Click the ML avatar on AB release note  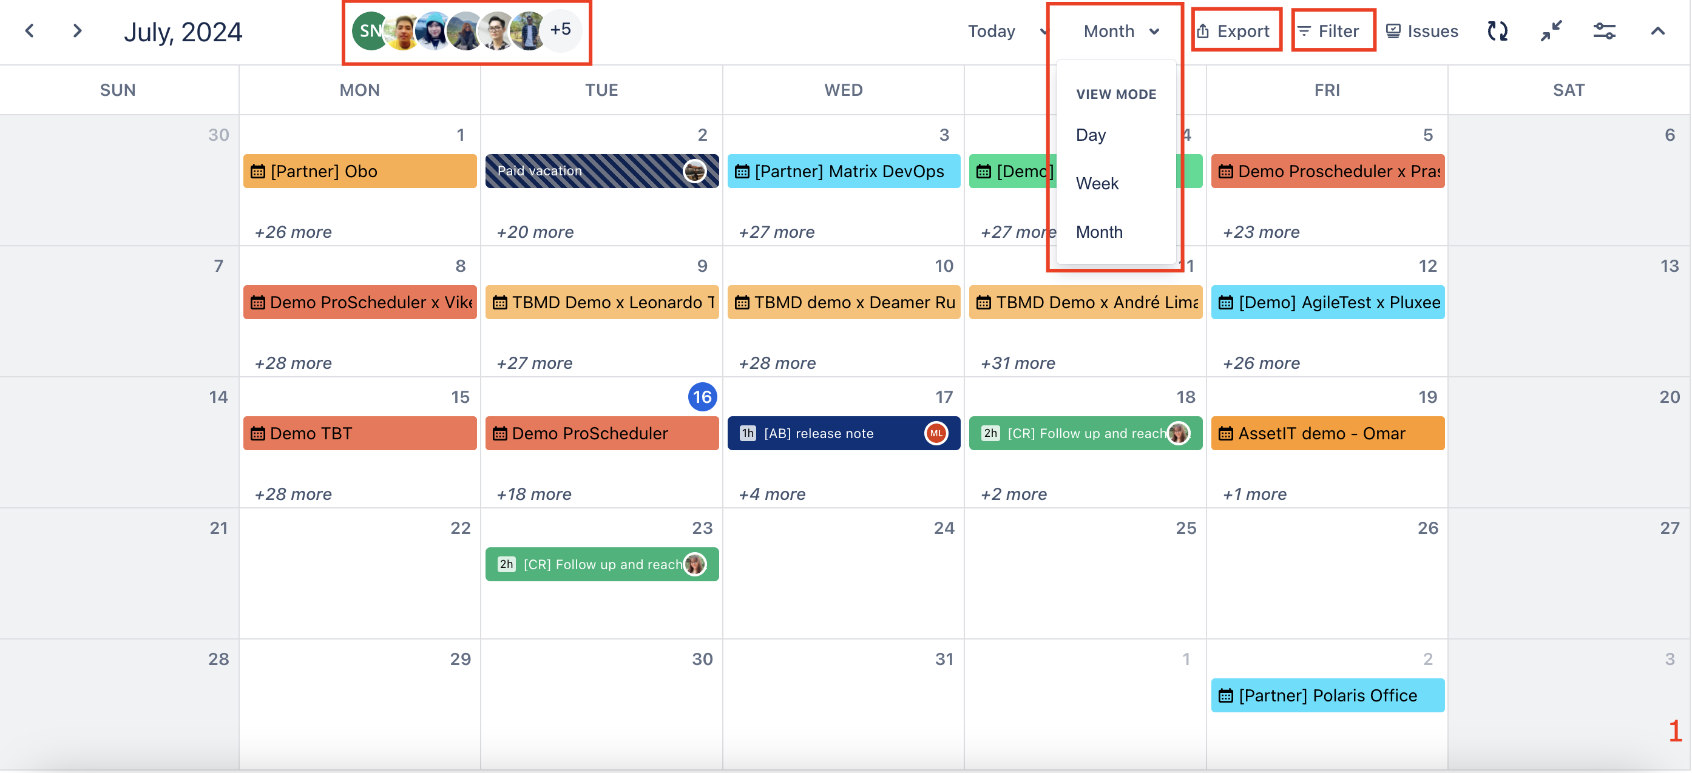935,433
